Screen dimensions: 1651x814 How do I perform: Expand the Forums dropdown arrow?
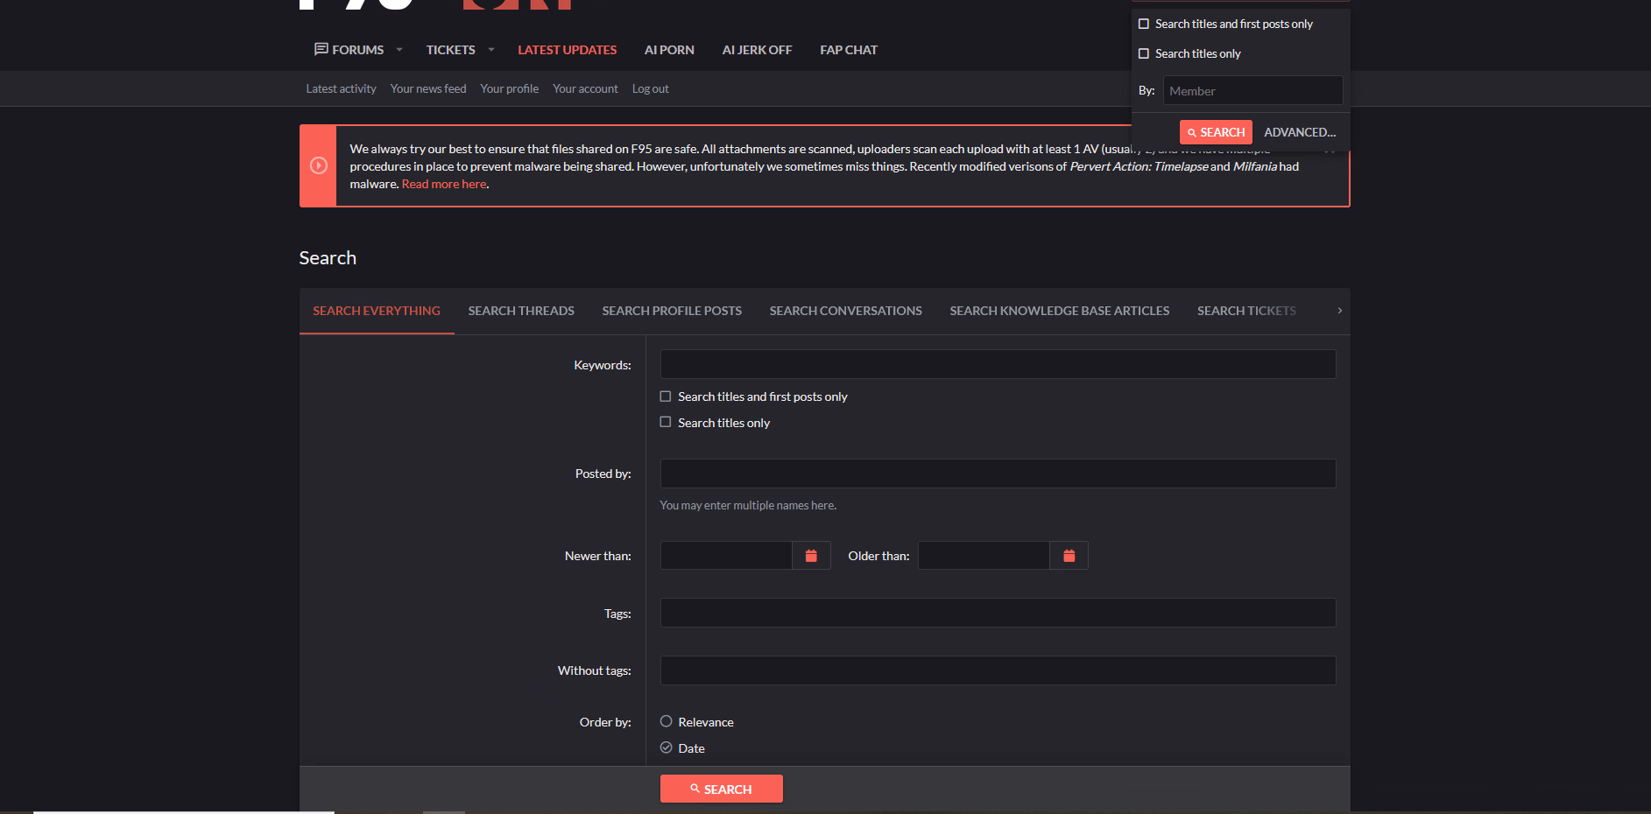tap(399, 50)
